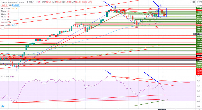Screen dimensions: 202x110
Task: Open the RUB currency selector
Action: pos(199,2)
